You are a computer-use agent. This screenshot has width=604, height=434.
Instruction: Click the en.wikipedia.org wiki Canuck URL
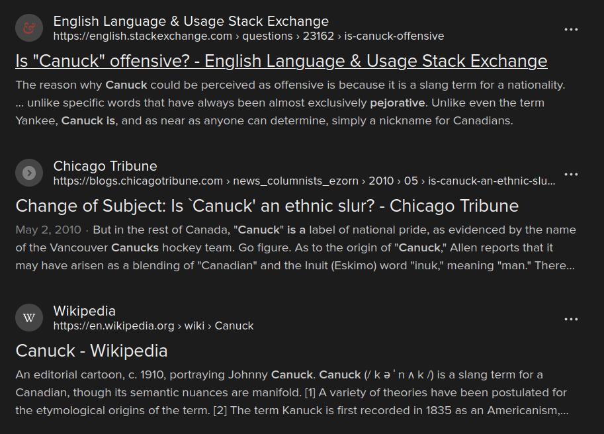pos(153,325)
